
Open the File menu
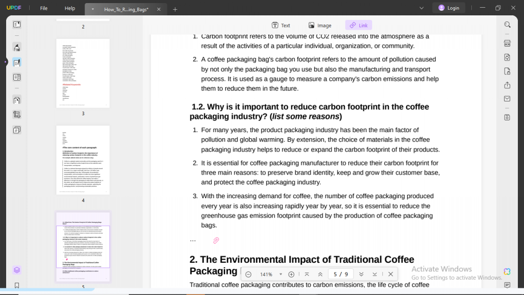point(44,8)
